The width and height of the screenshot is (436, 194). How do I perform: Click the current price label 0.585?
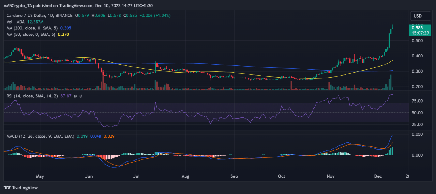(417, 28)
